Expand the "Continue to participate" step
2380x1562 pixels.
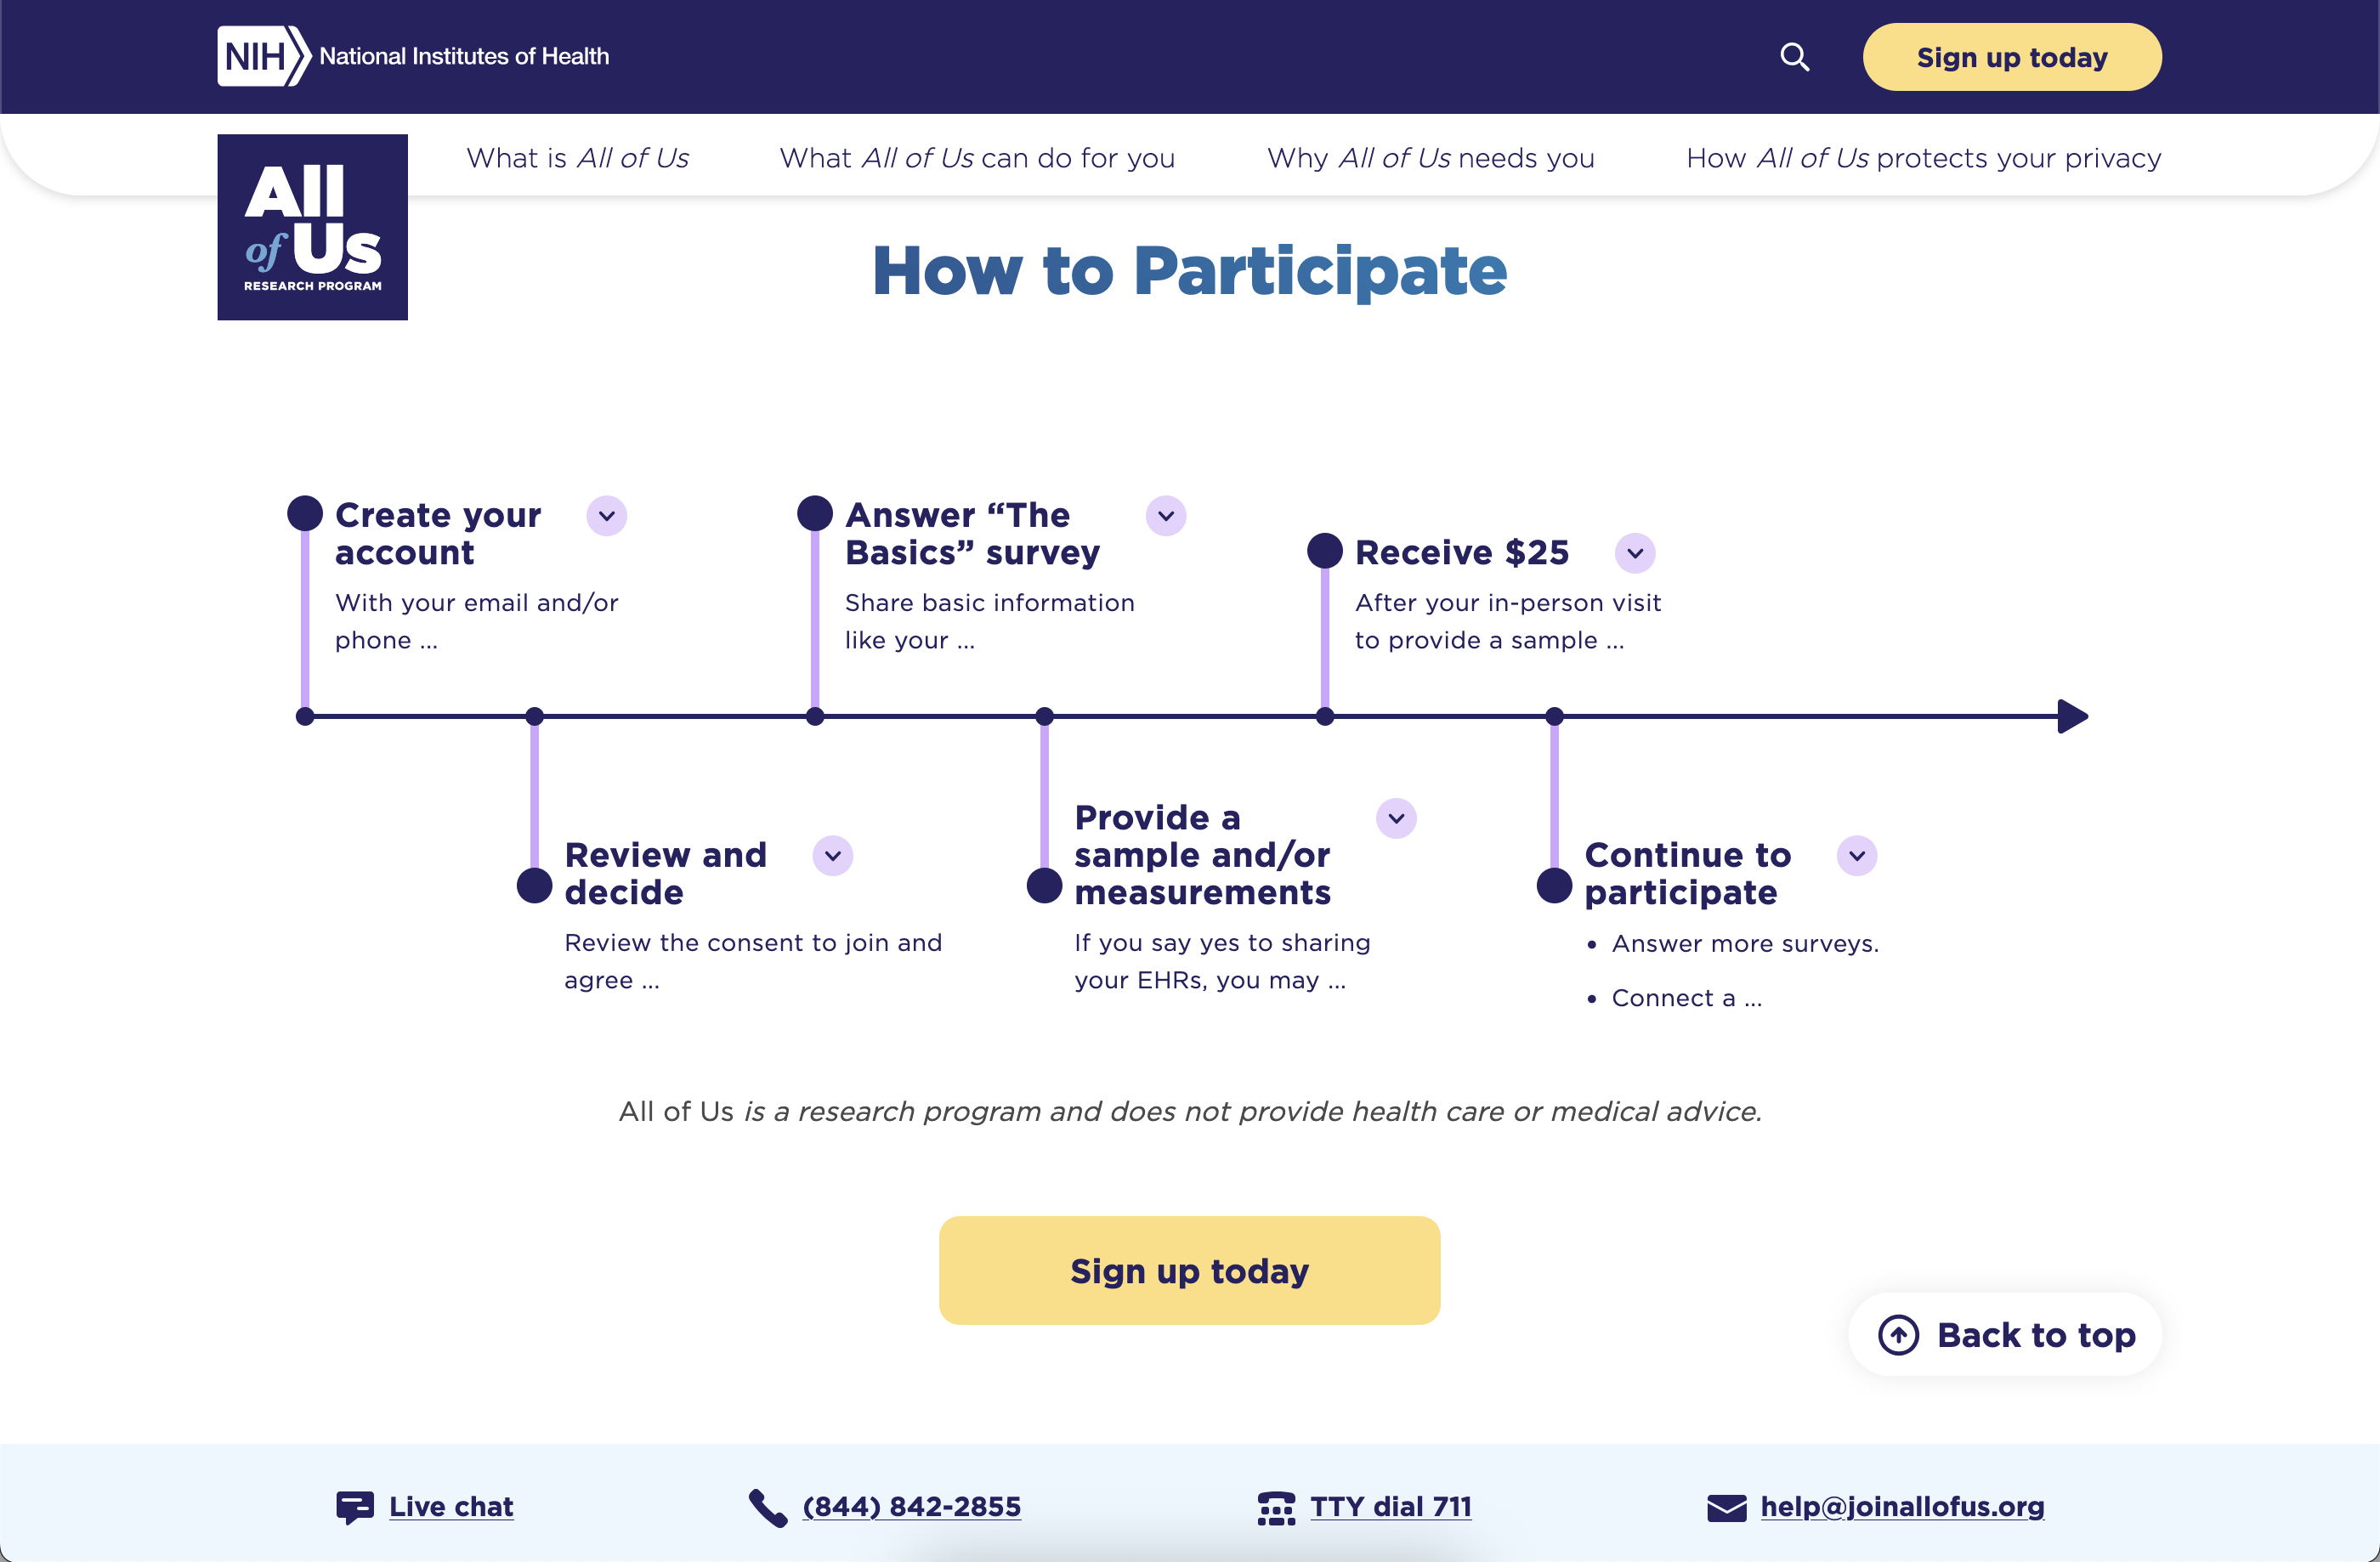pyautogui.click(x=1856, y=856)
